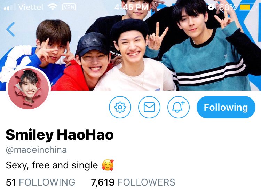Tap the @madeinchina username handle
Screen dimensions: 261x196
(x=36, y=150)
